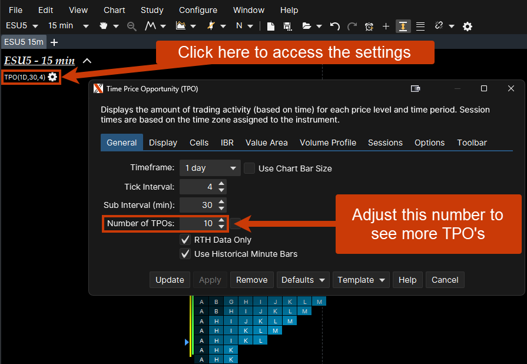
Task: Open the toolbar settings gear icon
Action: coord(468,27)
